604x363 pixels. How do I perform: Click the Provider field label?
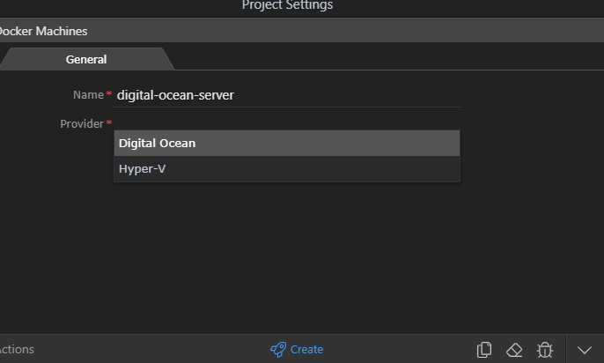pos(82,123)
